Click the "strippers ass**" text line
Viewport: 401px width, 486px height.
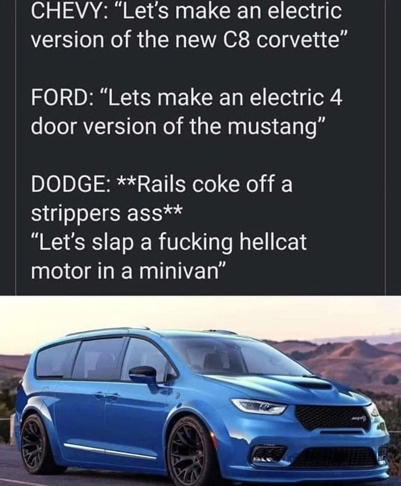107,214
